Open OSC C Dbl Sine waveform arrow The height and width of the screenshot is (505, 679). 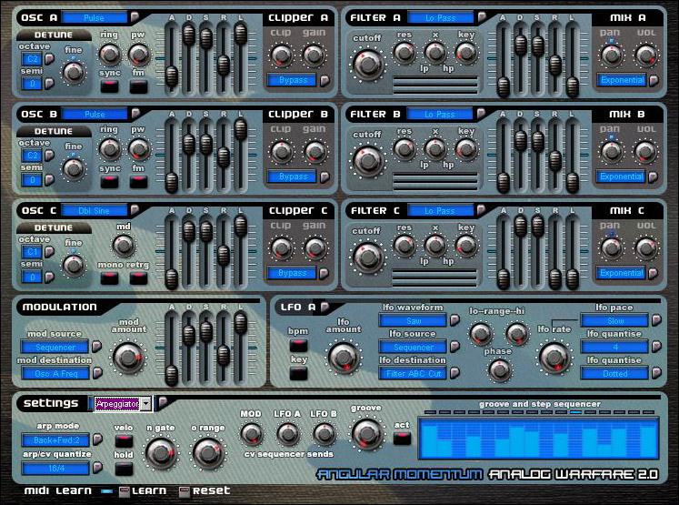point(135,210)
